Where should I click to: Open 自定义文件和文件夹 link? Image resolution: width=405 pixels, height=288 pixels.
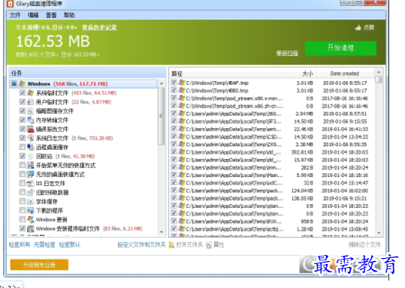click(x=141, y=244)
